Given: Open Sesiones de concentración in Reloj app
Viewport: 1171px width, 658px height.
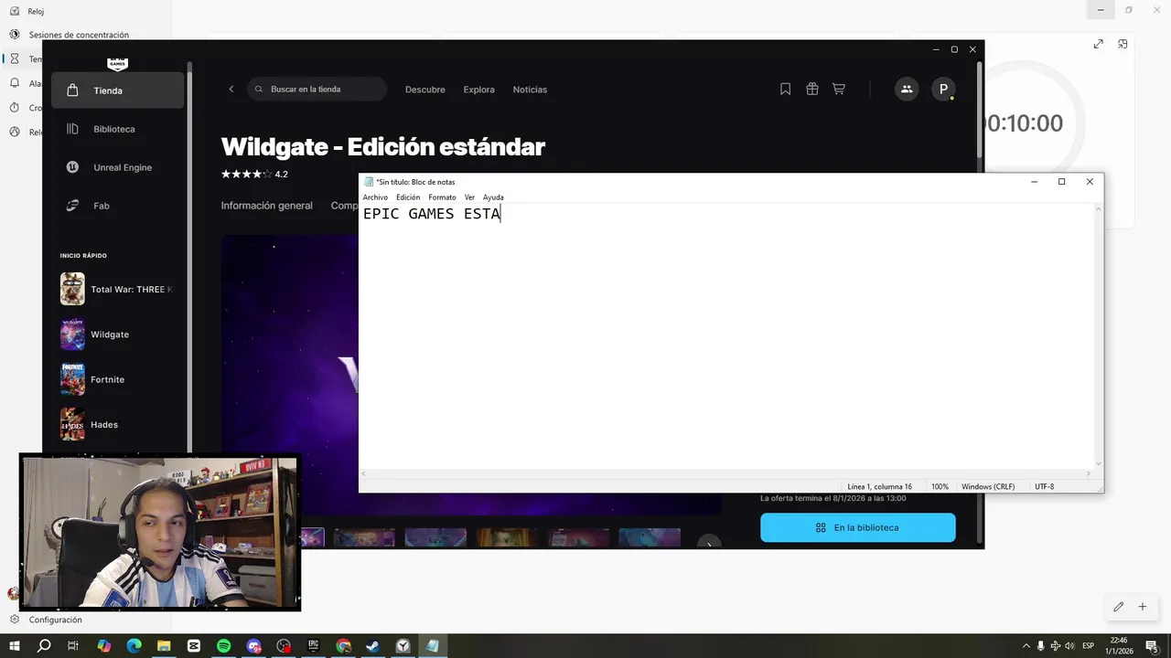Looking at the screenshot, I should pyautogui.click(x=78, y=35).
